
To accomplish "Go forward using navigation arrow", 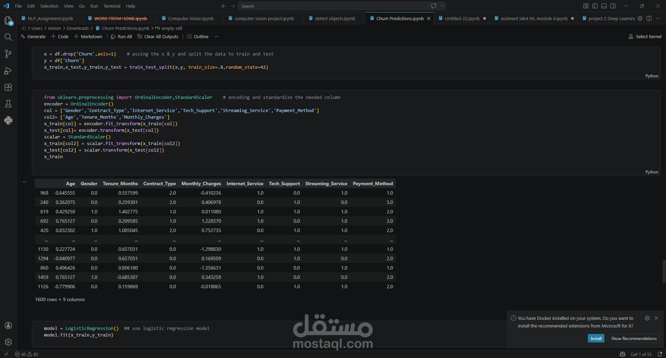I will (x=233, y=6).
